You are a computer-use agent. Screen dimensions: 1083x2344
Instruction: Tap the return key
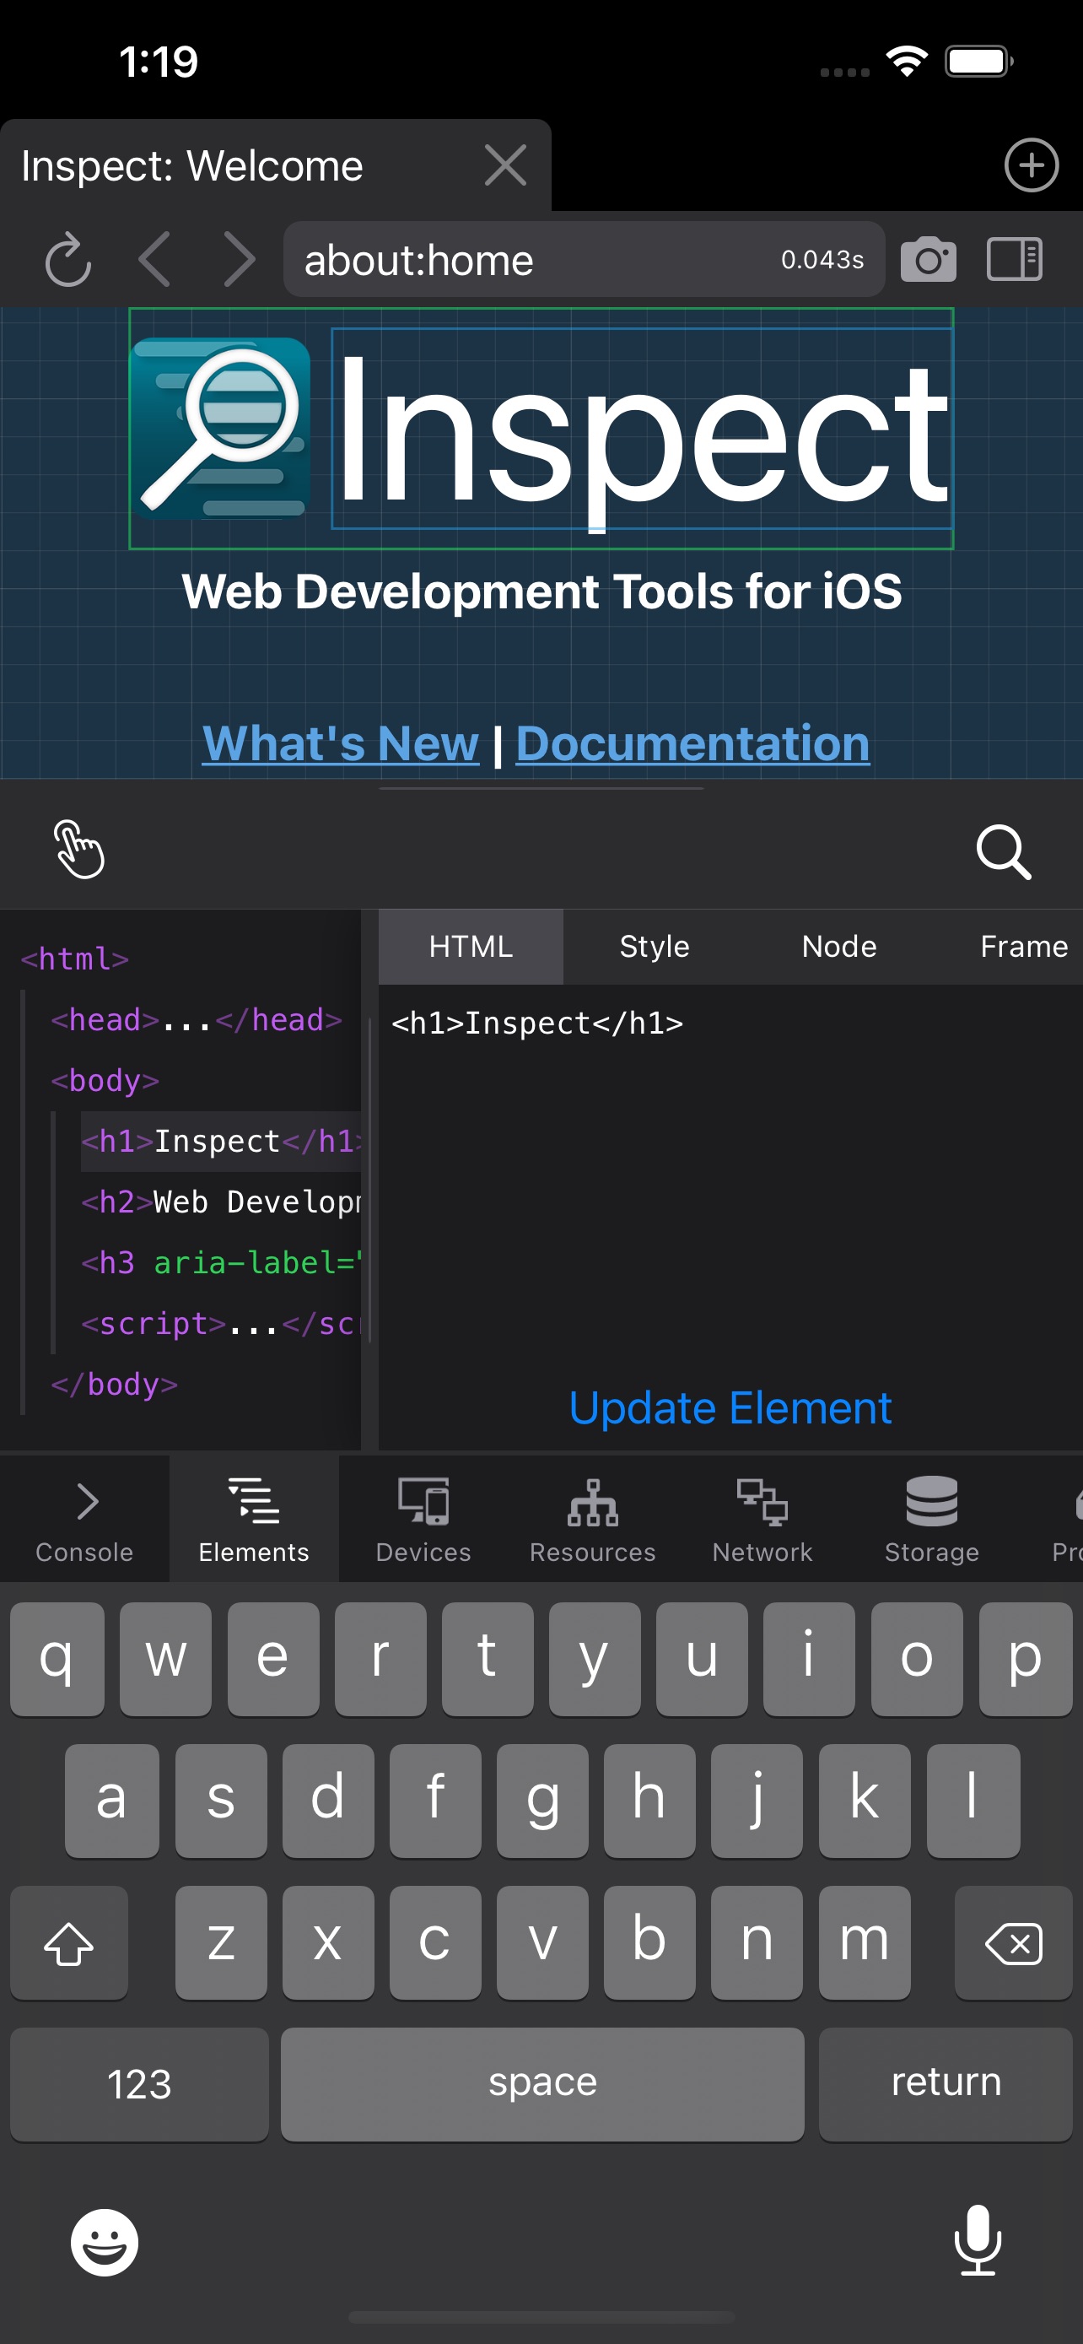pyautogui.click(x=946, y=2084)
